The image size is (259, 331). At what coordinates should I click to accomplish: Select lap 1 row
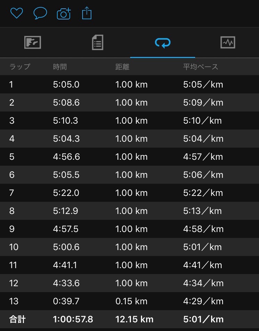129,84
